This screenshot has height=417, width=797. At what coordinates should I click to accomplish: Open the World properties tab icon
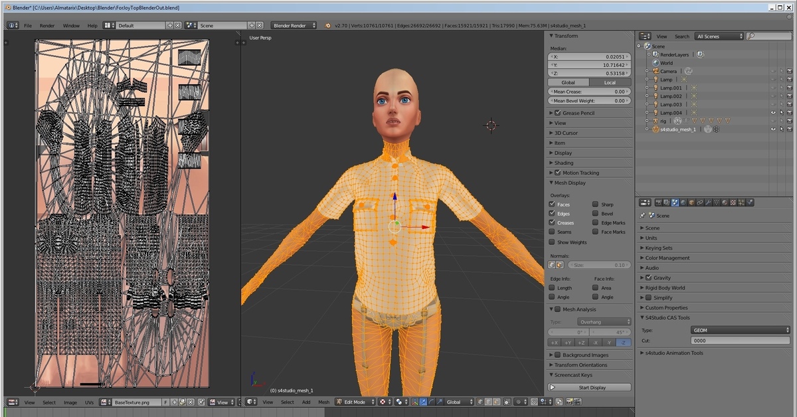[x=683, y=203]
